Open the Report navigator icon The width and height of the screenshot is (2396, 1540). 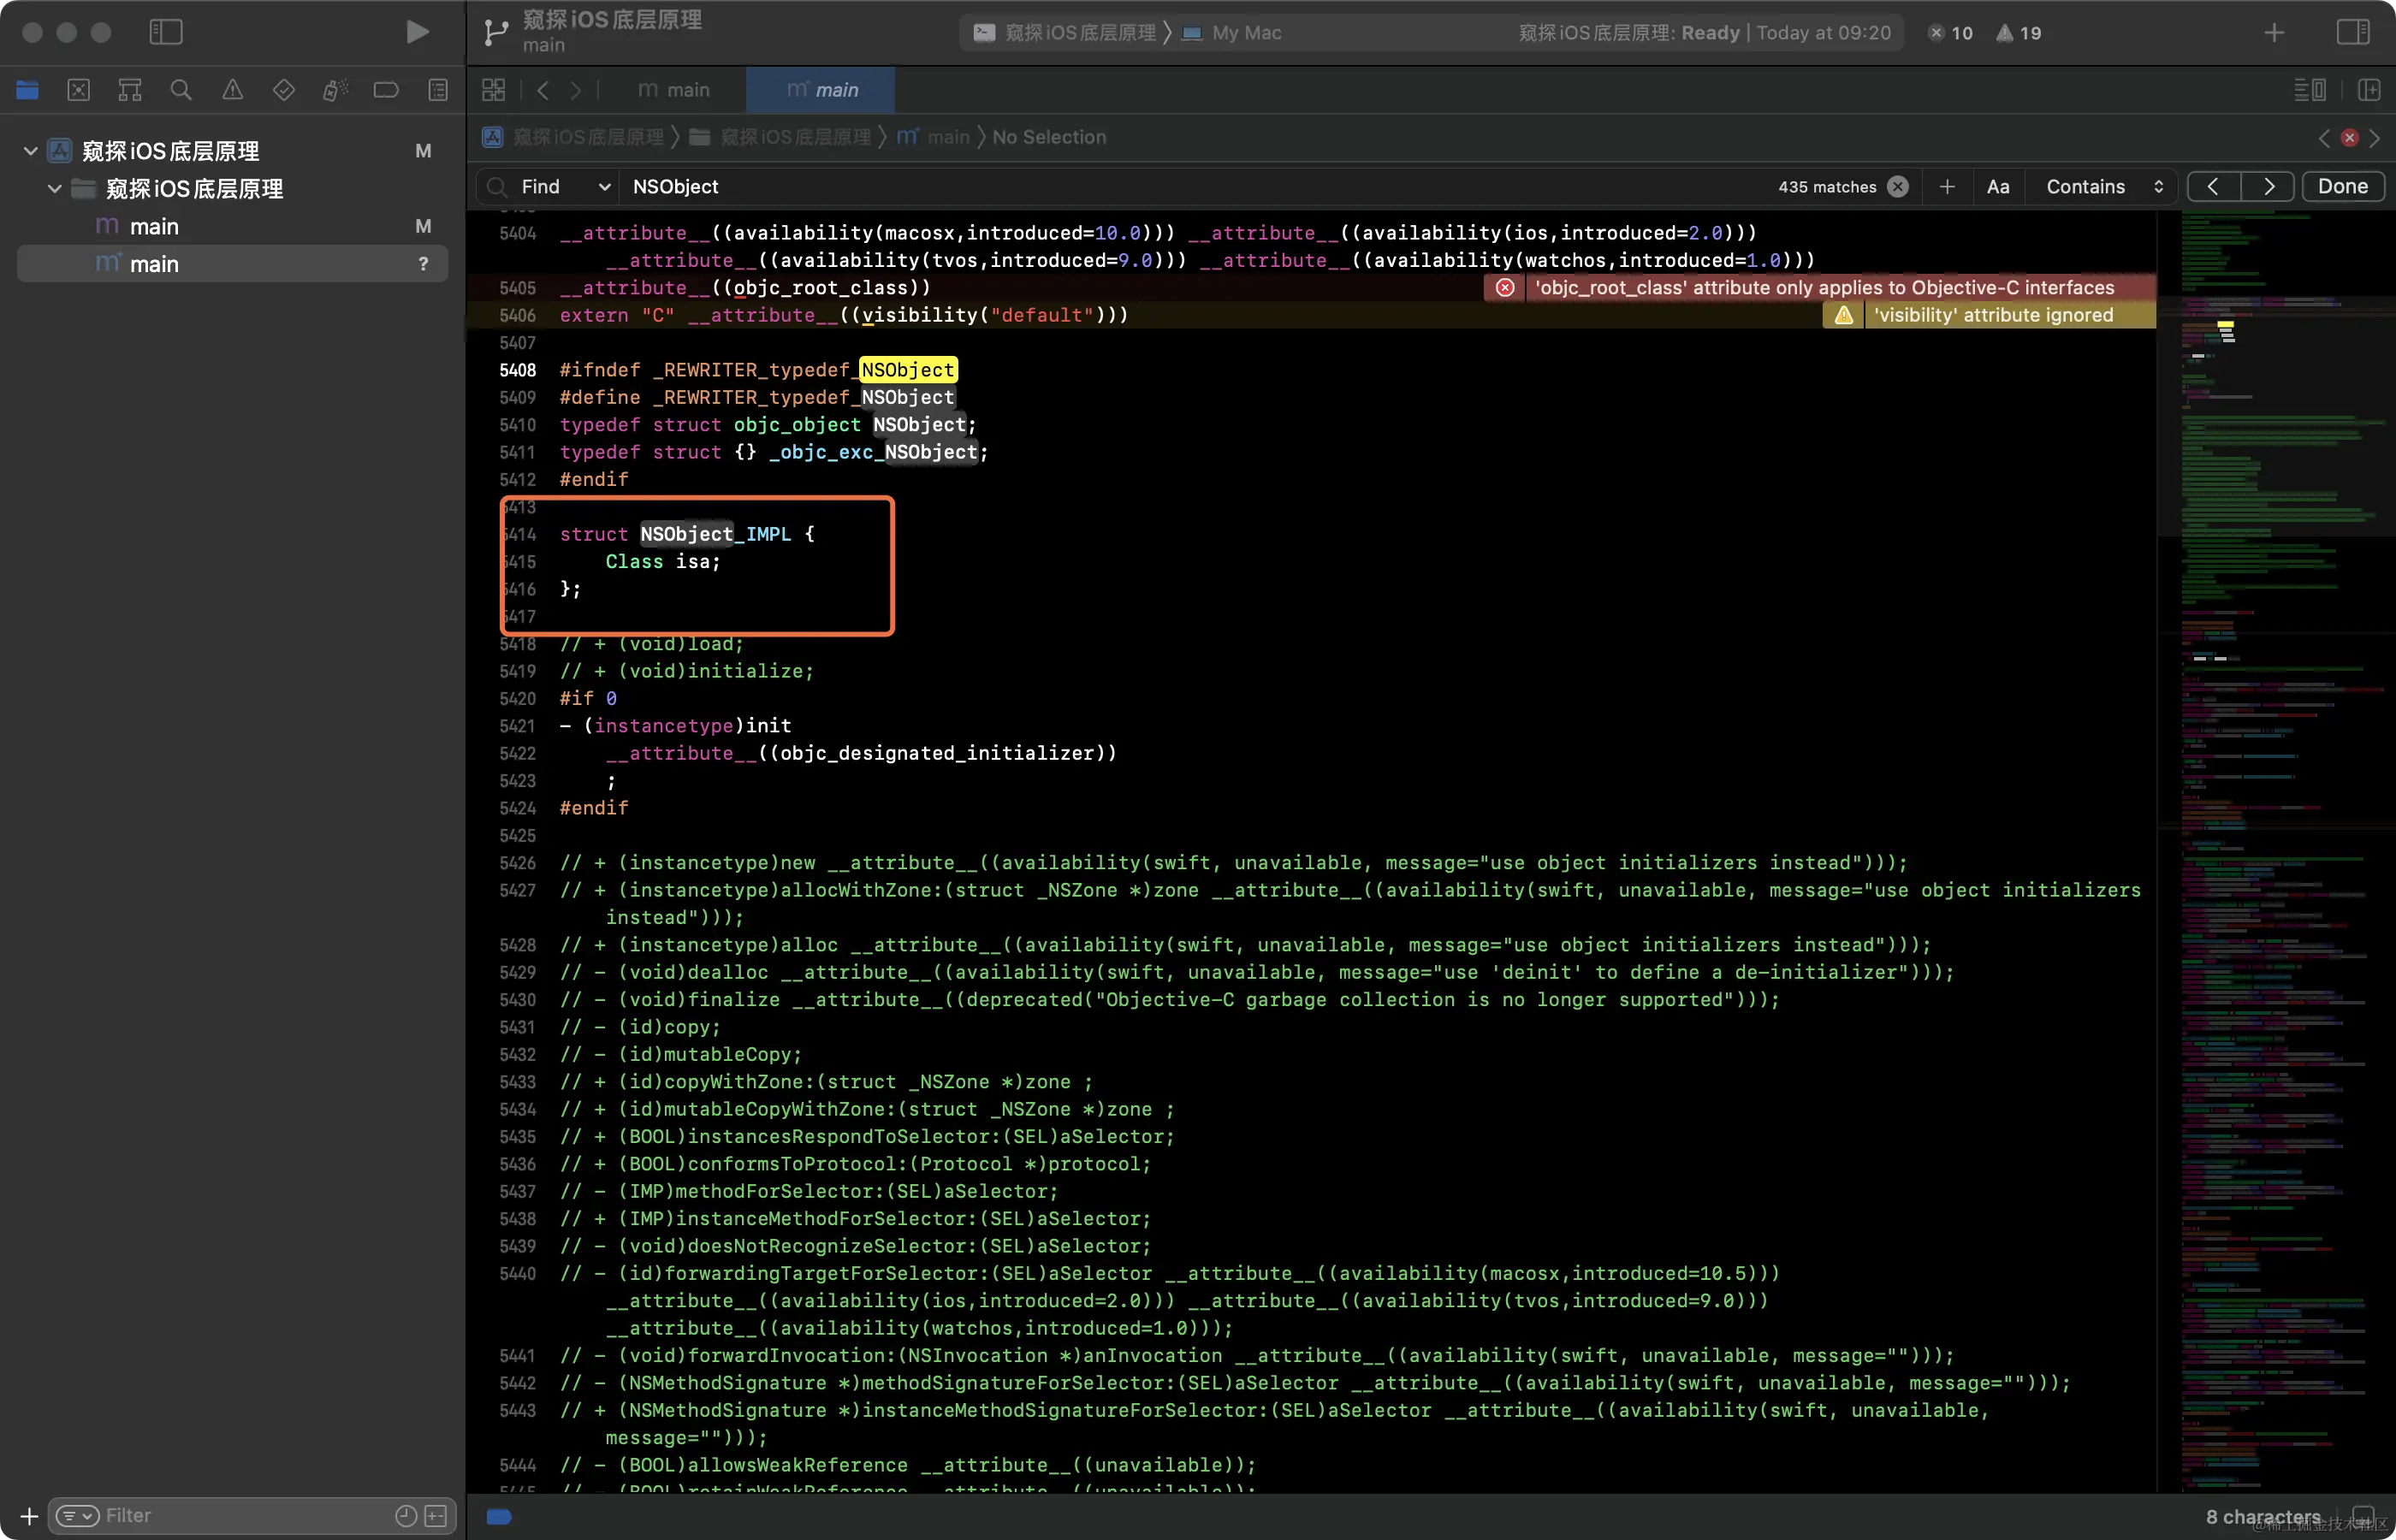pyautogui.click(x=438, y=90)
